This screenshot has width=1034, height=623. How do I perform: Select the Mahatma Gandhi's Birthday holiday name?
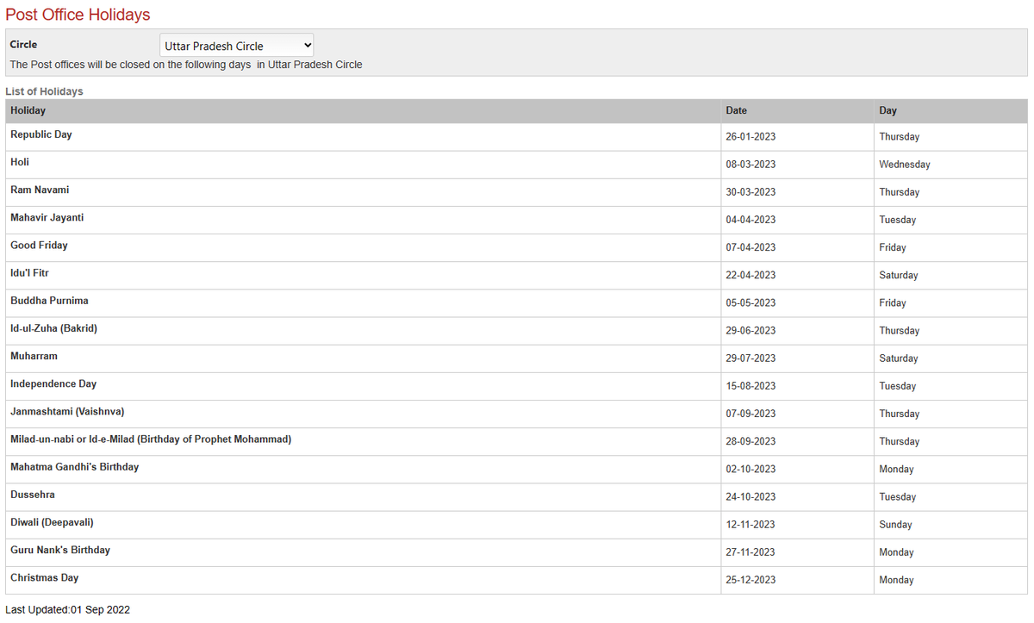click(x=74, y=466)
